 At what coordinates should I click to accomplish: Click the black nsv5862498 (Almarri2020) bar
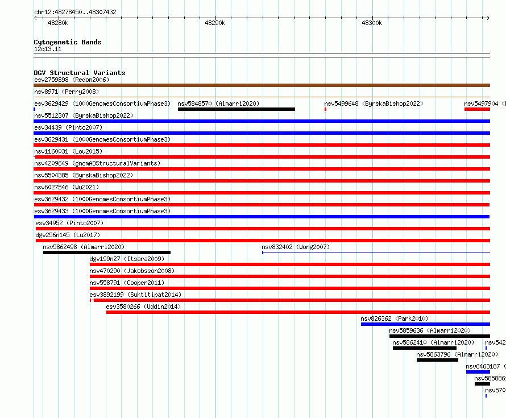point(107,253)
